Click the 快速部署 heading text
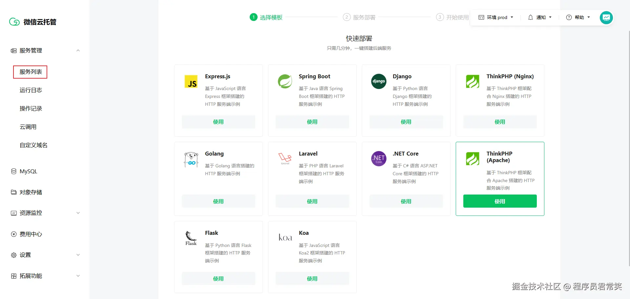The height and width of the screenshot is (299, 630). click(x=359, y=39)
